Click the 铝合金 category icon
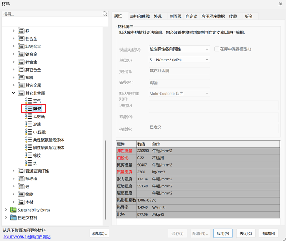The image size is (286, 241). coord(21,38)
